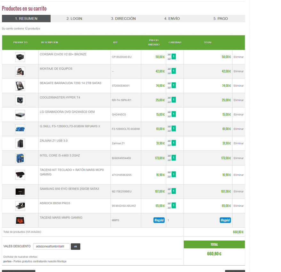The image size is (281, 272).
Task: Click the ¡Regalo! badge in total column
Action: [x=225, y=220]
